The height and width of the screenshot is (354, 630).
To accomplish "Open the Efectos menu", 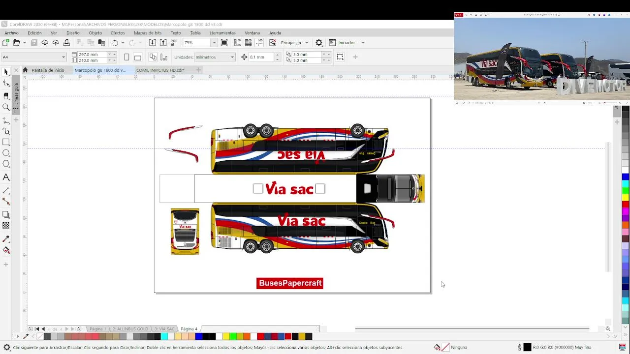I will 118,33.
